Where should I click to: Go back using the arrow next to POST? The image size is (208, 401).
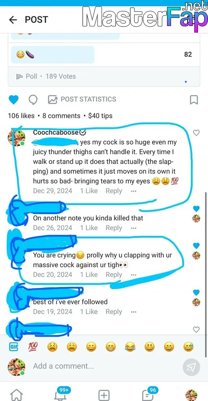pos(13,20)
